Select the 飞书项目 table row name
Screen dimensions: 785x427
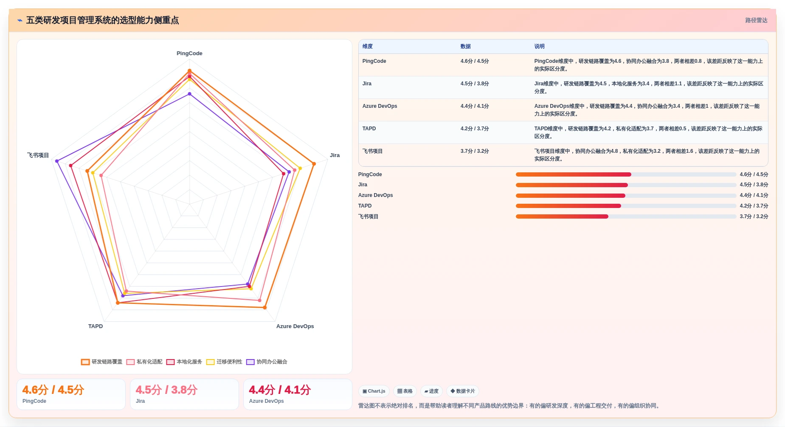pyautogui.click(x=372, y=151)
